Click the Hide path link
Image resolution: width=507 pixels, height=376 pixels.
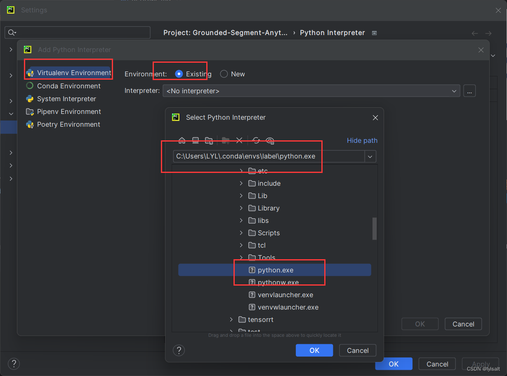(x=362, y=140)
